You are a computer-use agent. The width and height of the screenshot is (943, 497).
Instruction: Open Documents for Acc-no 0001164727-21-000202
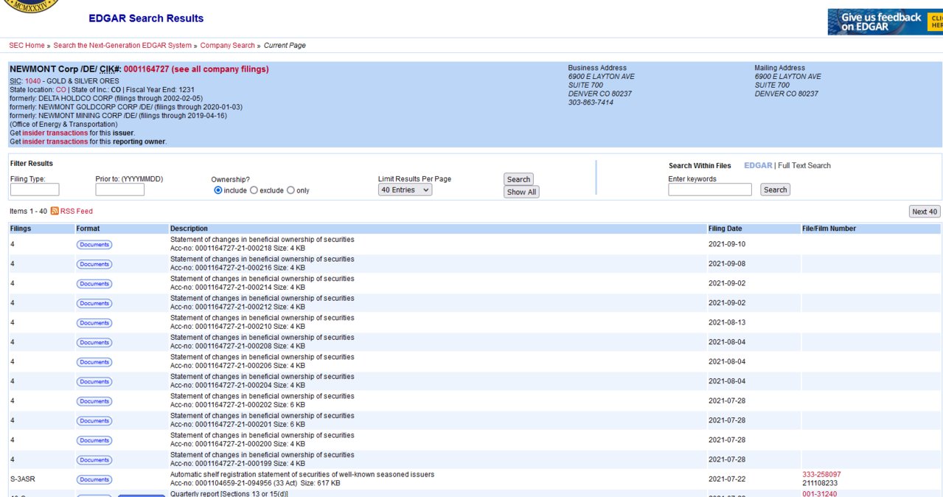[x=94, y=401]
